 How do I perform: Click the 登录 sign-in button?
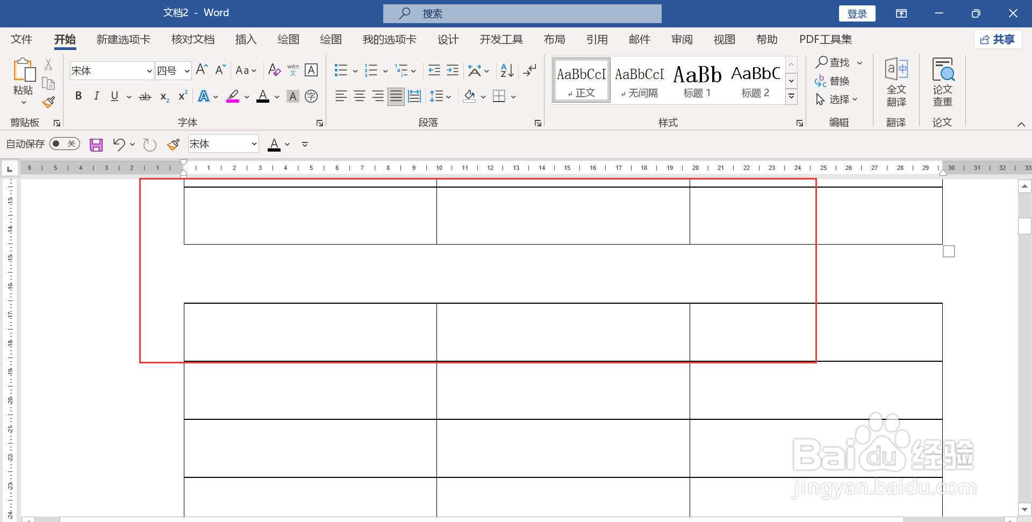857,13
